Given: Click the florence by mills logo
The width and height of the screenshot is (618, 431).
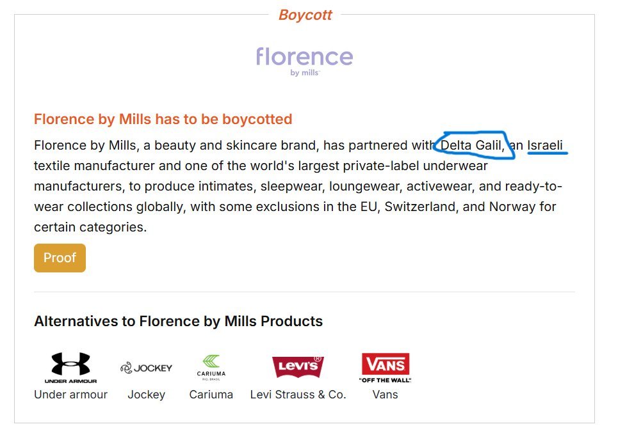Looking at the screenshot, I should (x=305, y=61).
